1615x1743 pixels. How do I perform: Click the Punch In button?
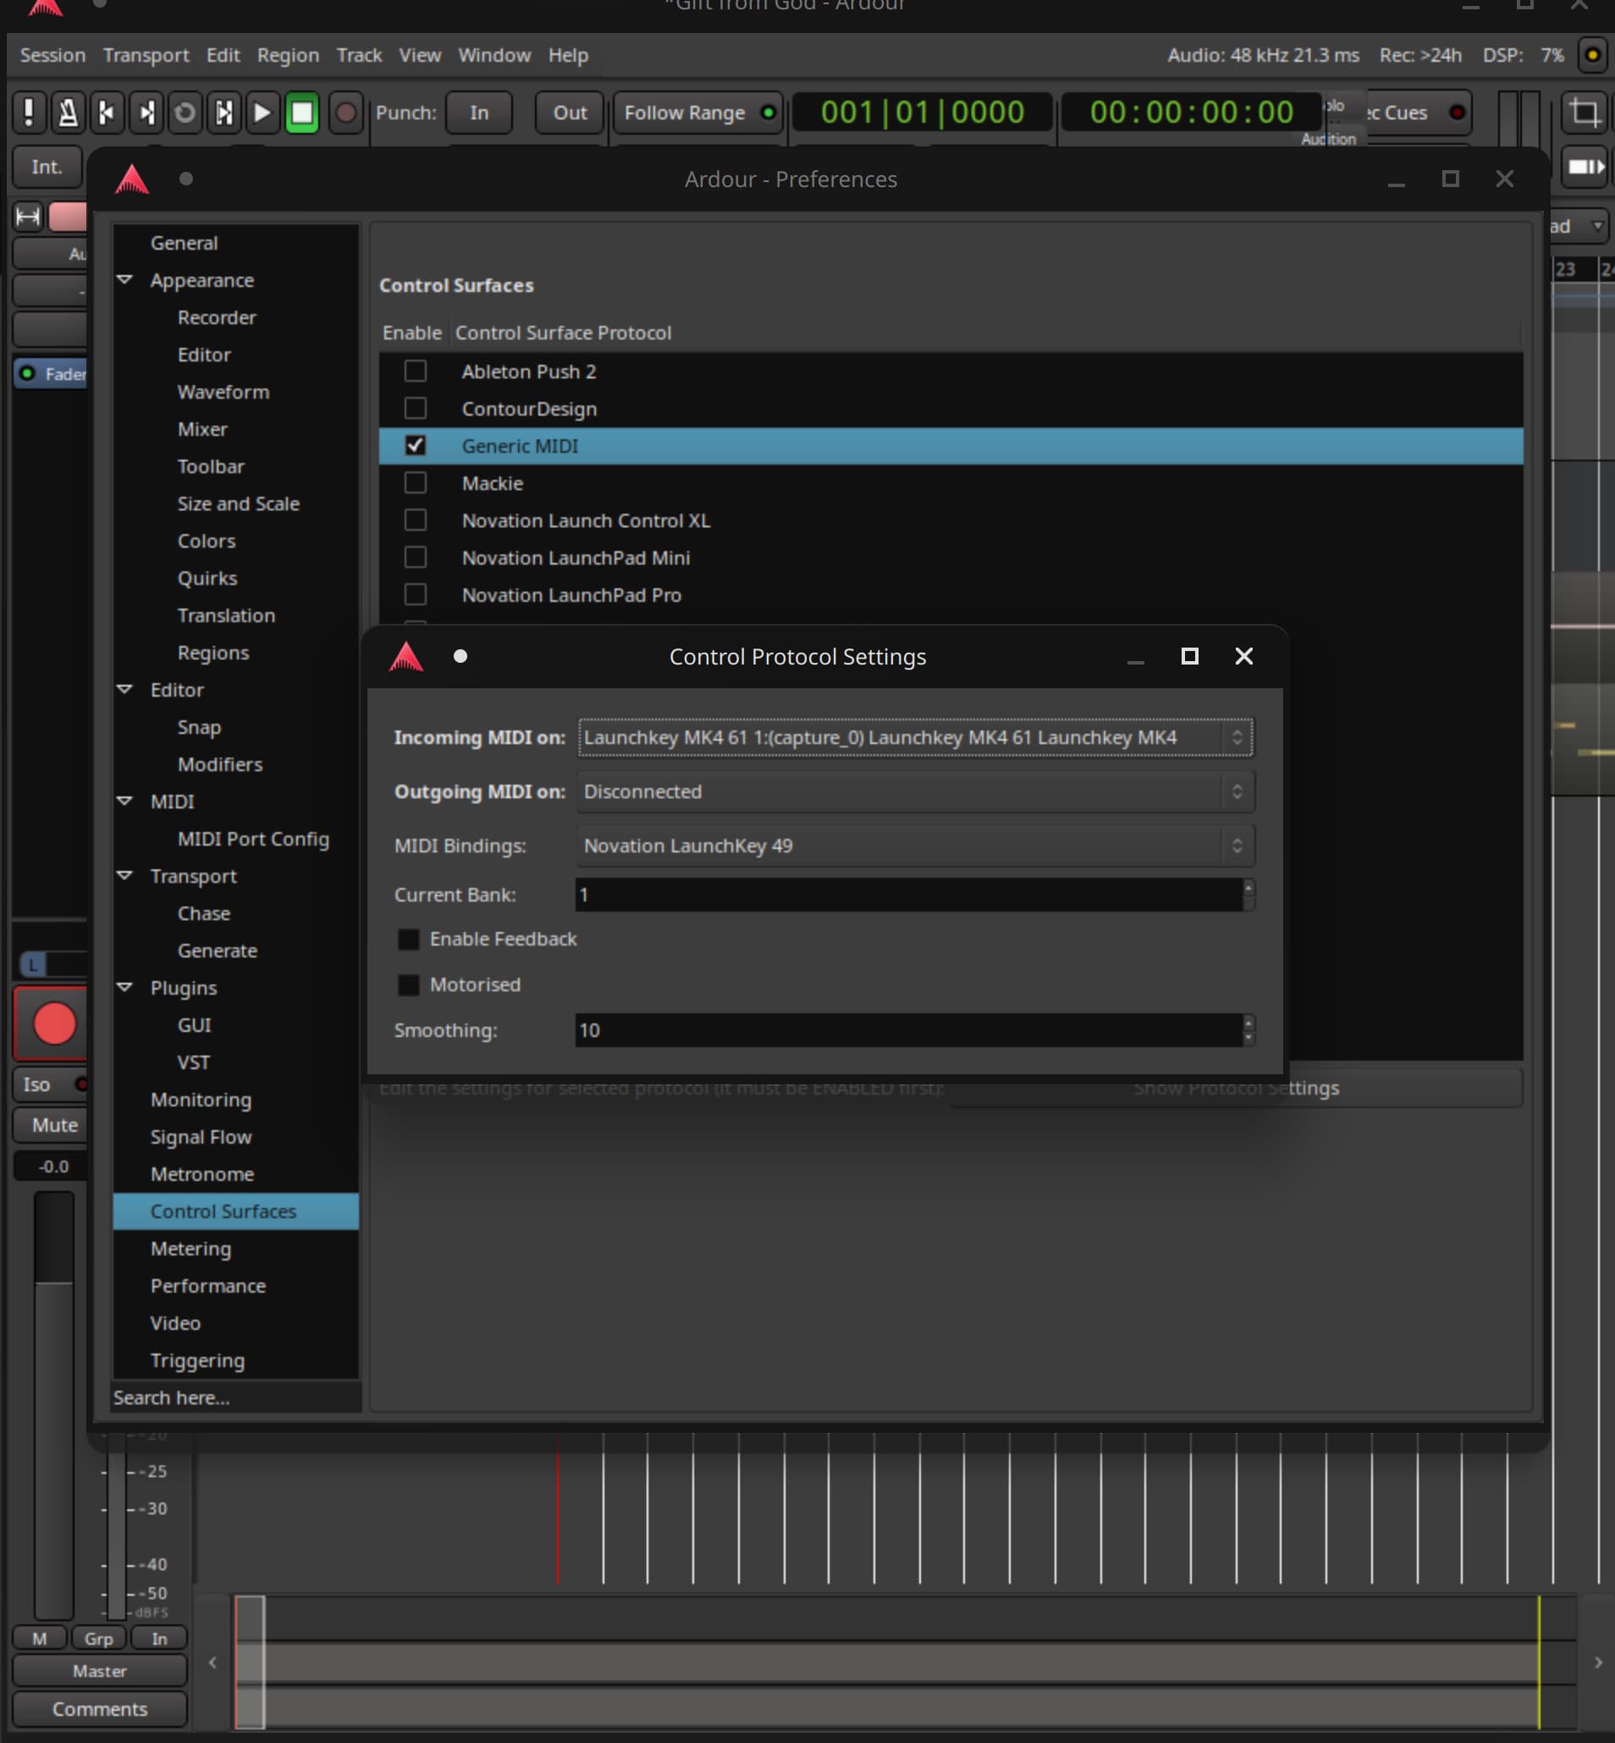pos(478,113)
